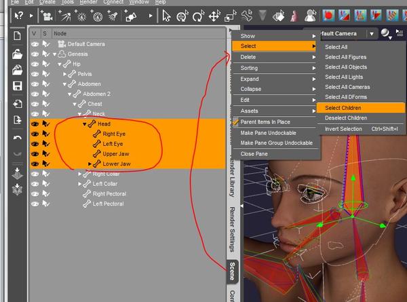Click the Open File folder icon
Image resolution: width=407 pixels, height=302 pixels.
[x=17, y=54]
